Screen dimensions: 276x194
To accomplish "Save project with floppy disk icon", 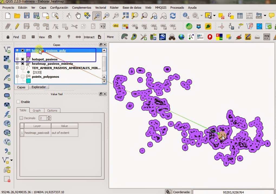I will (x=27, y=16).
